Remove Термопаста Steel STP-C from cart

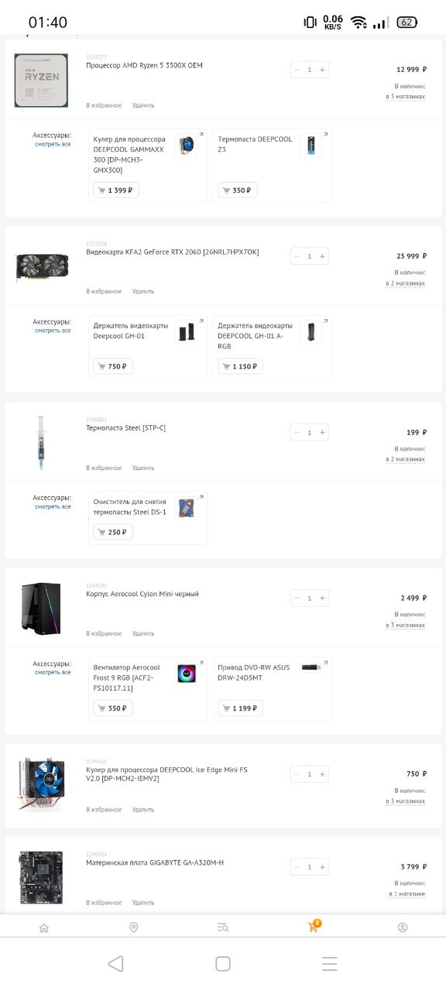coord(143,468)
